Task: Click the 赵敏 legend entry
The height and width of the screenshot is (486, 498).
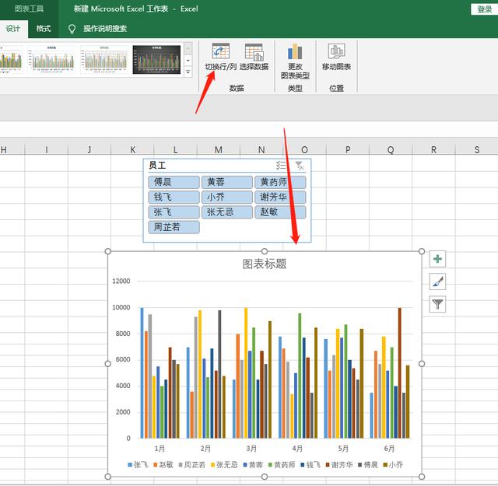Action: [163, 465]
